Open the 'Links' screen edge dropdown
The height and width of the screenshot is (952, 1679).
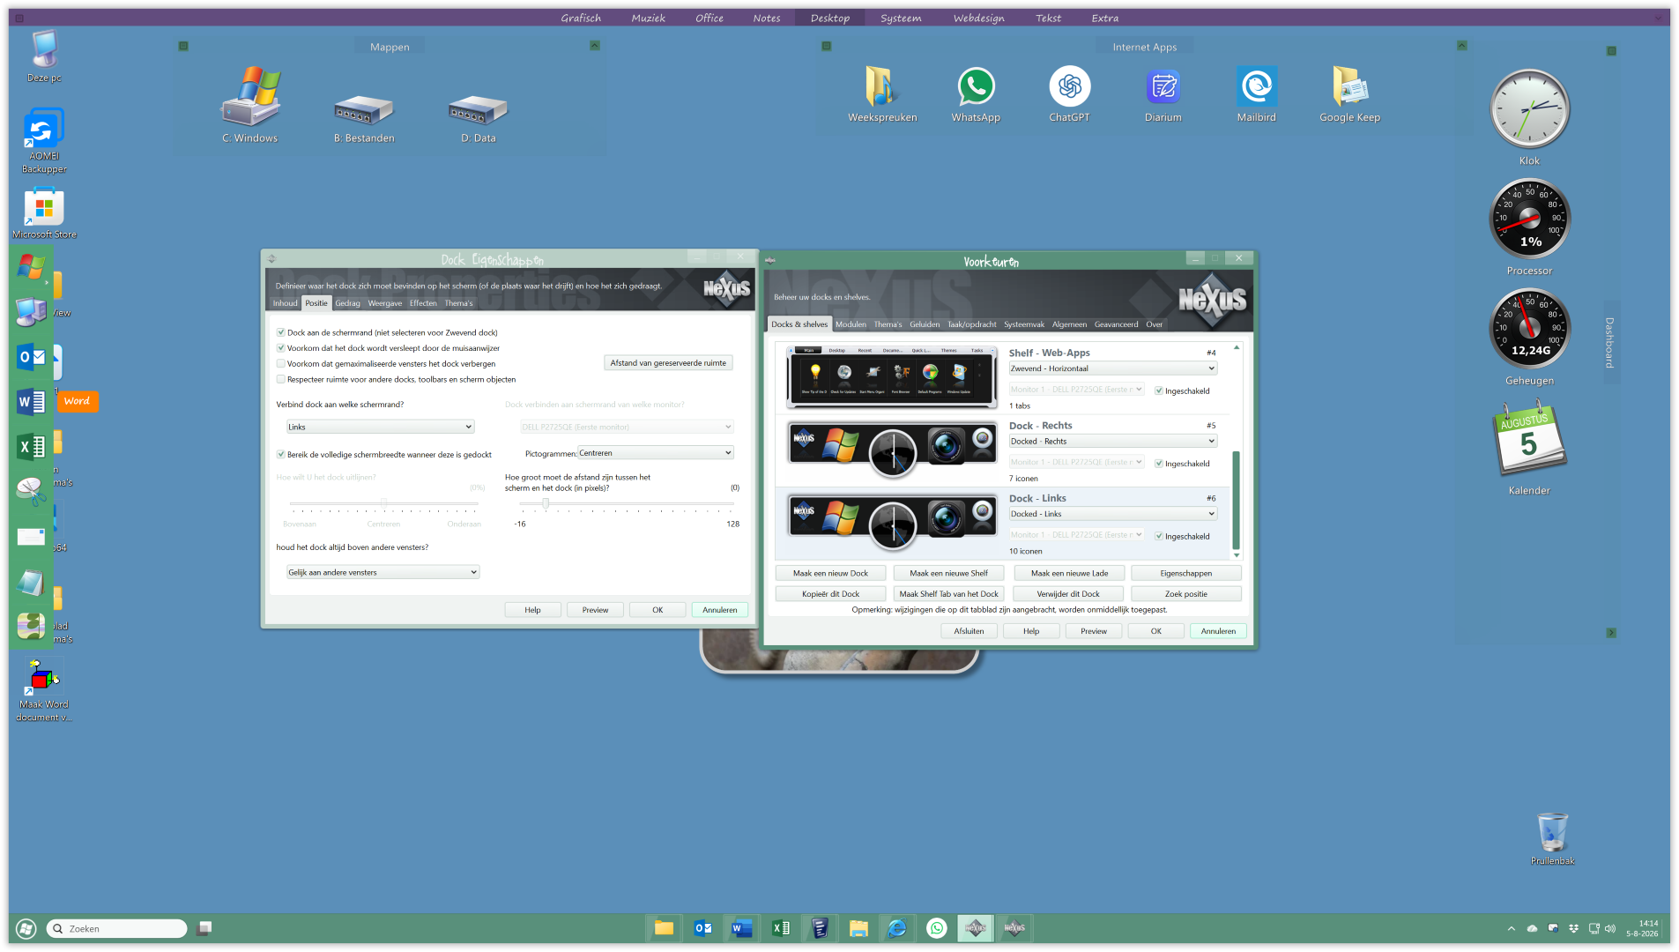381,428
